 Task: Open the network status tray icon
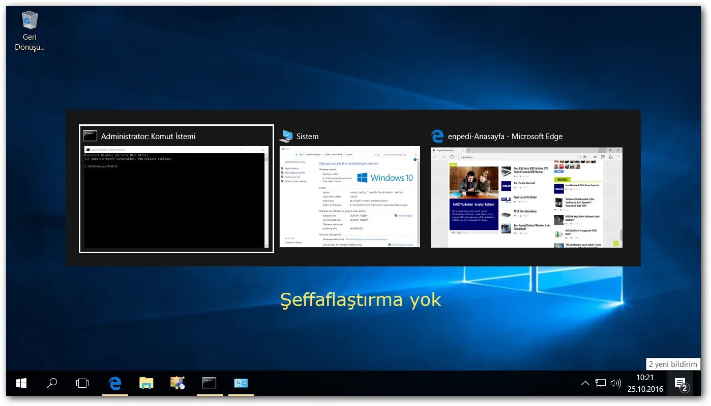pos(601,383)
